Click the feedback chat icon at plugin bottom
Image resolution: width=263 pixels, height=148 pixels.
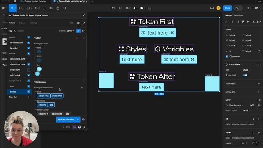pos(84,127)
